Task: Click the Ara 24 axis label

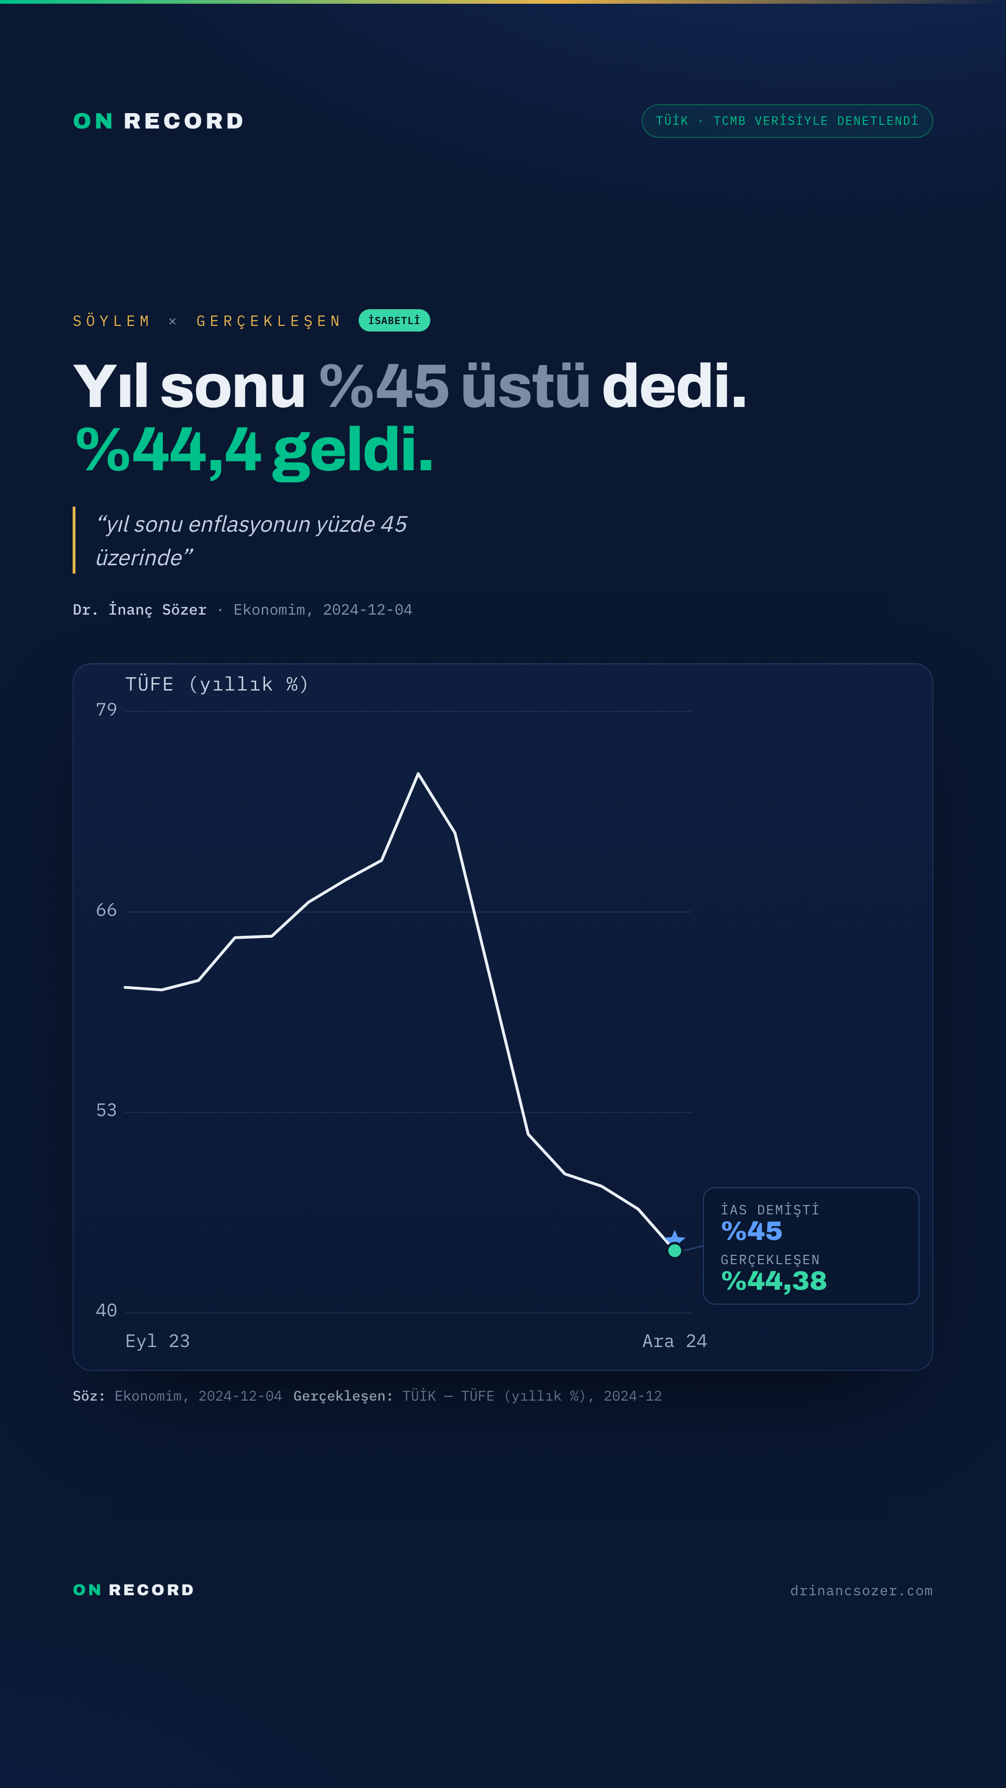Action: (674, 1341)
